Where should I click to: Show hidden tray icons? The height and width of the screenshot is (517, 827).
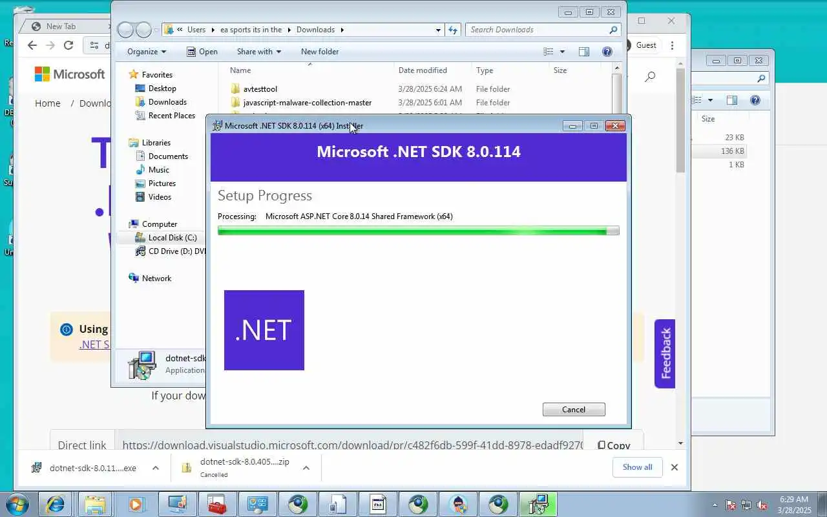715,505
